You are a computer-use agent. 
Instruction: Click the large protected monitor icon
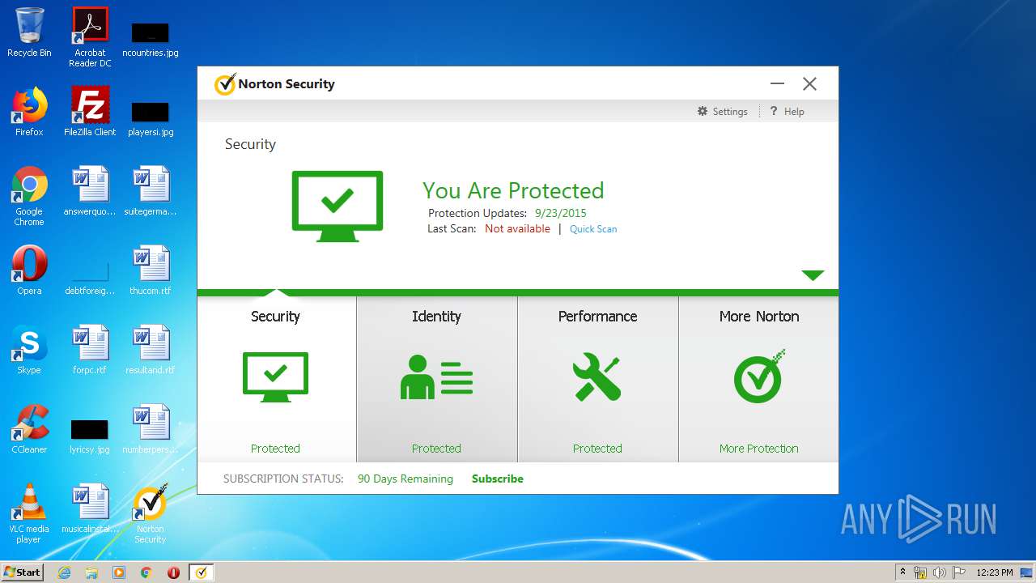click(338, 206)
